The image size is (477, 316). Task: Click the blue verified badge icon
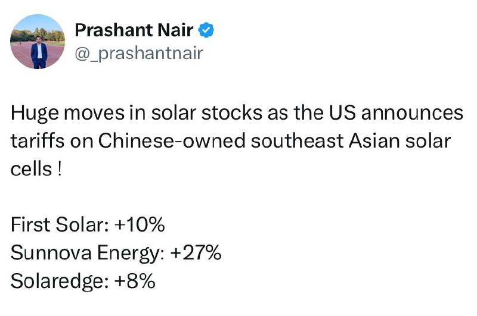point(206,30)
